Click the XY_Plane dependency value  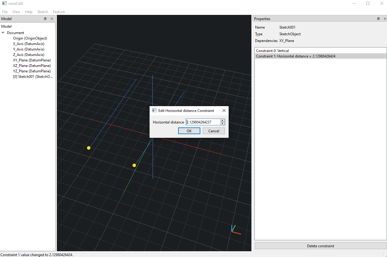click(x=287, y=41)
